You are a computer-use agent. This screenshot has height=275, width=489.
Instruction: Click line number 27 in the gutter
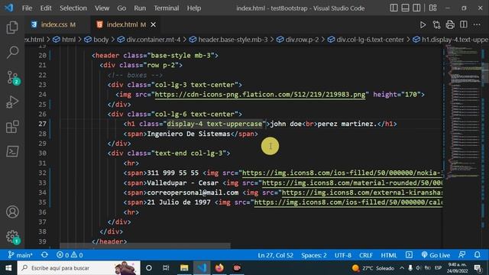pyautogui.click(x=43, y=124)
